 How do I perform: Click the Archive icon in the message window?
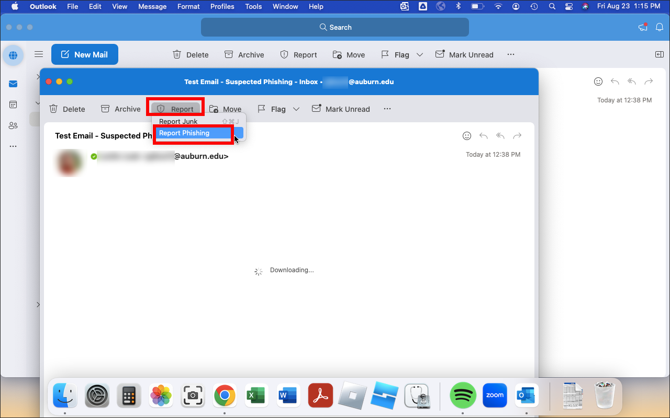click(x=120, y=109)
